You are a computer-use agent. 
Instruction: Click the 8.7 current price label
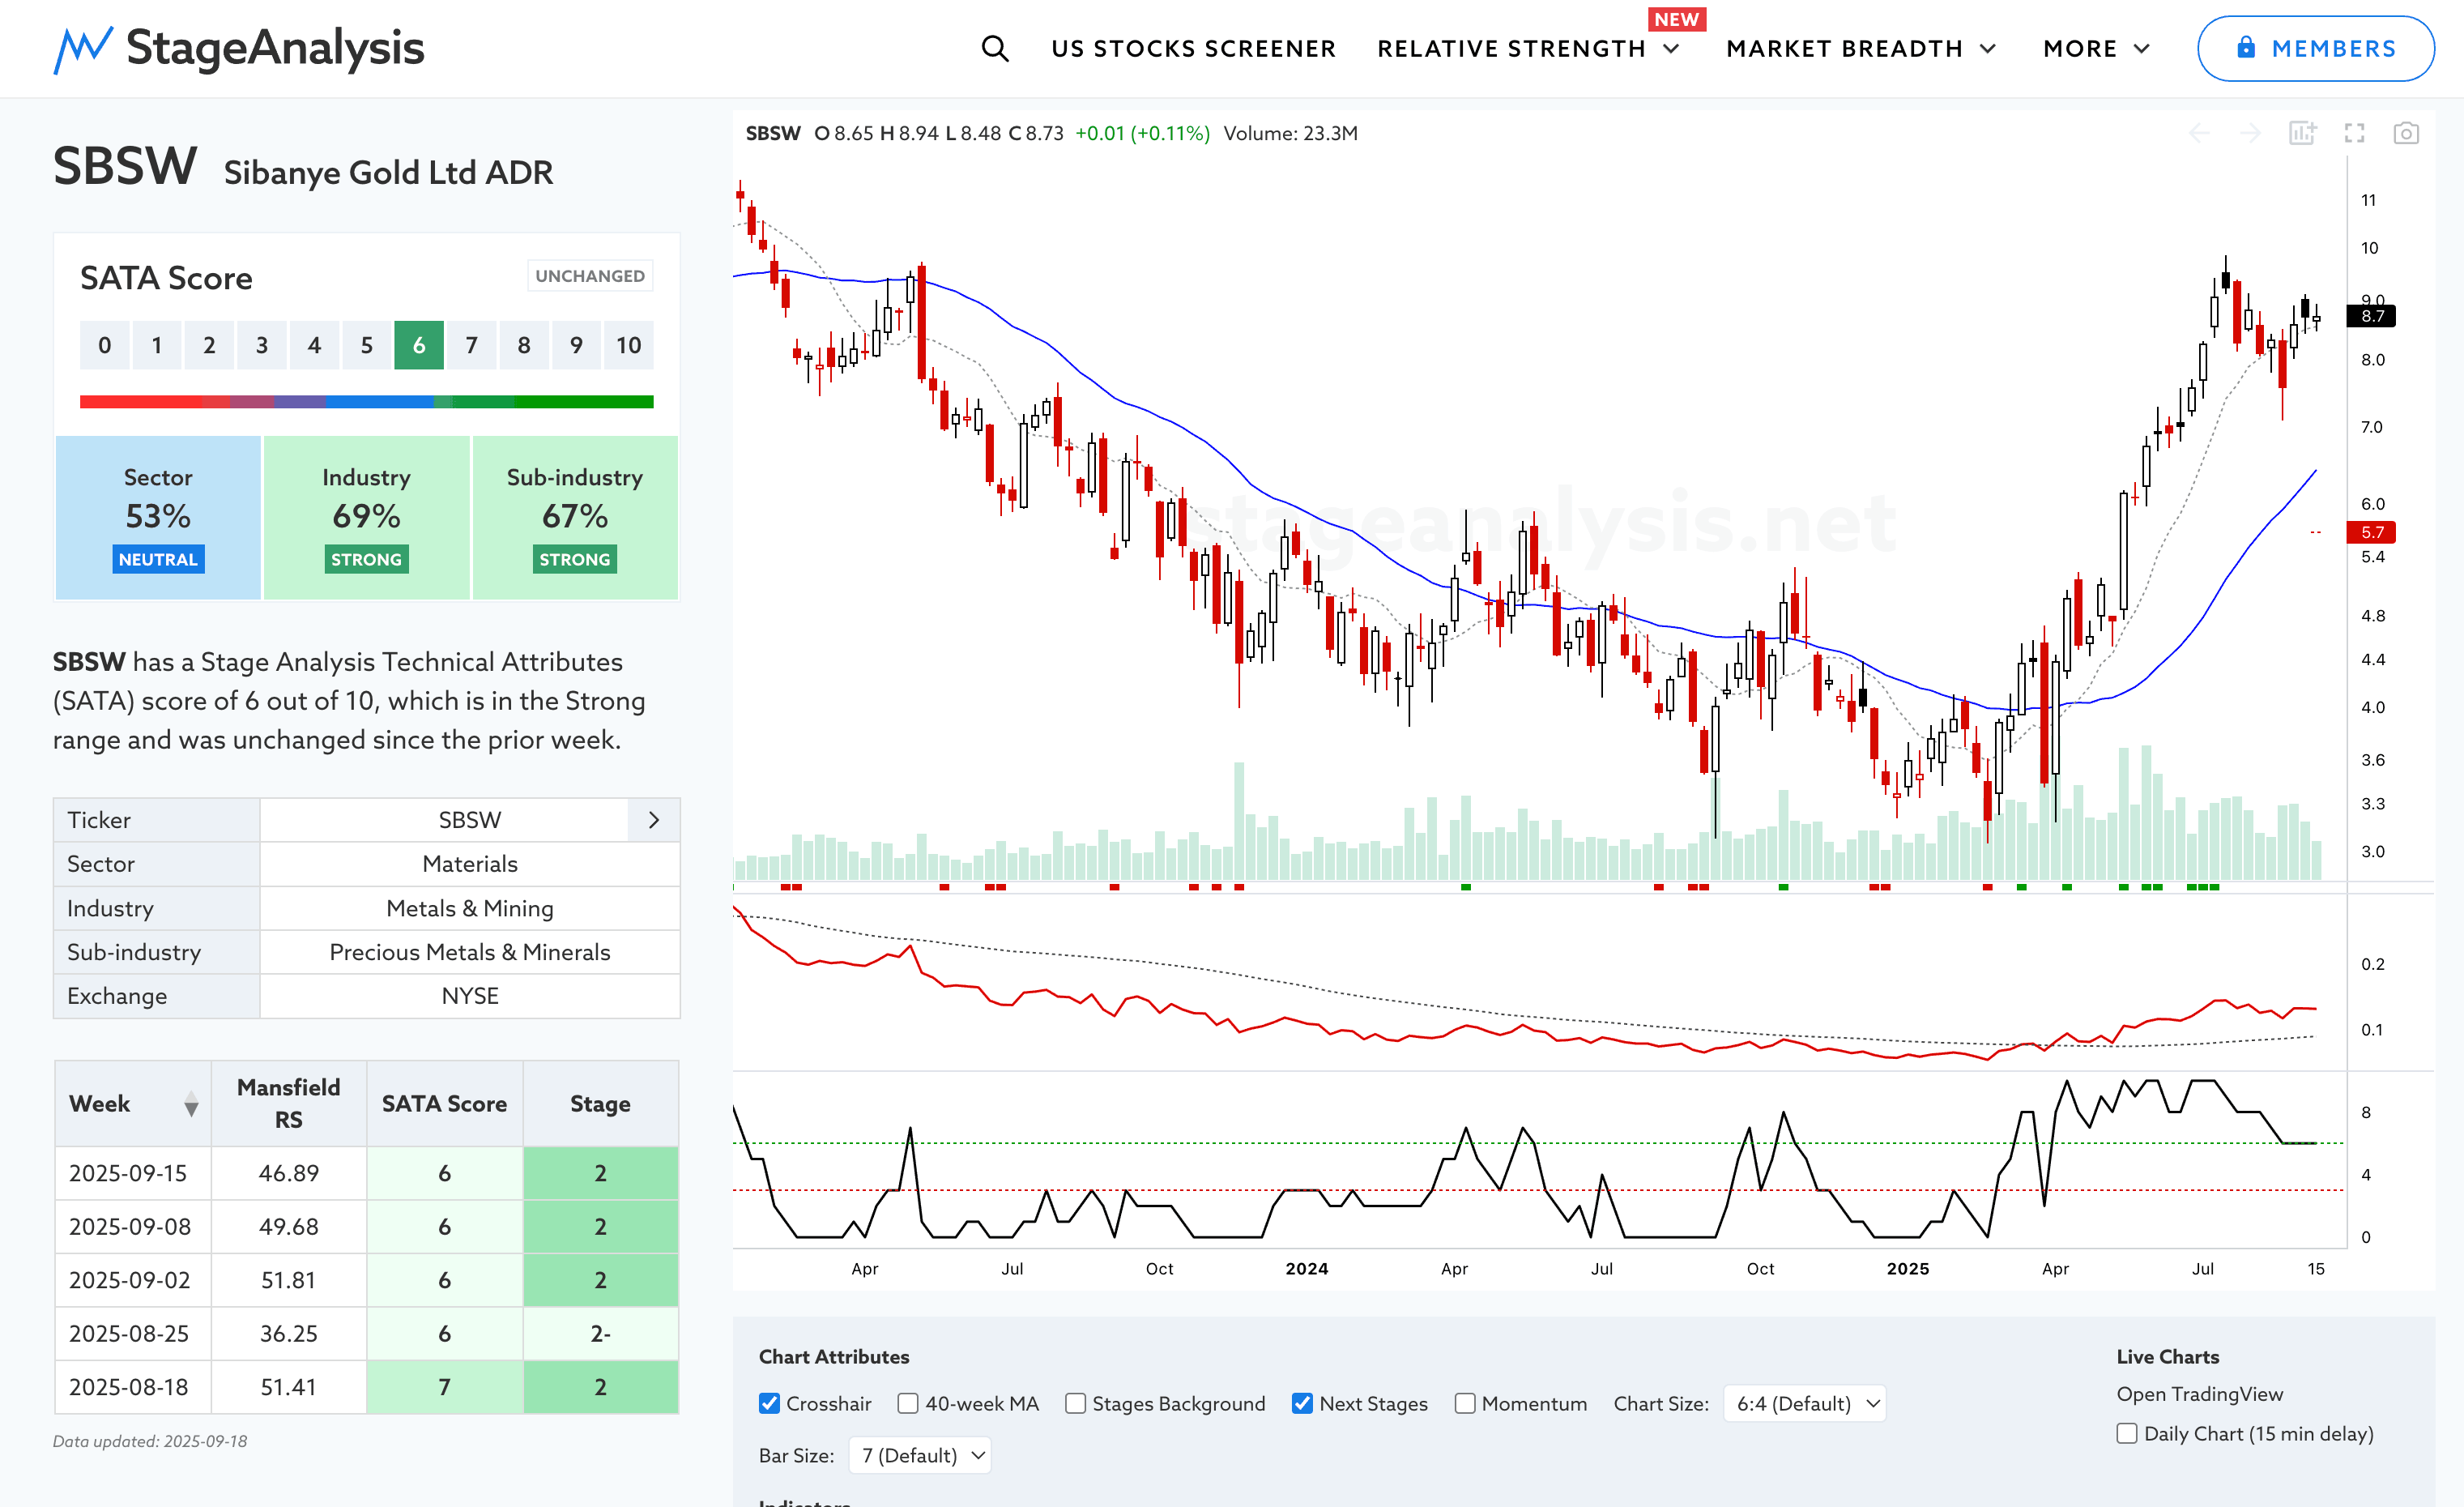pos(2372,316)
